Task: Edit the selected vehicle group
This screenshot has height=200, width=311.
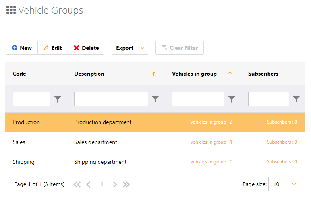Action: coord(53,48)
